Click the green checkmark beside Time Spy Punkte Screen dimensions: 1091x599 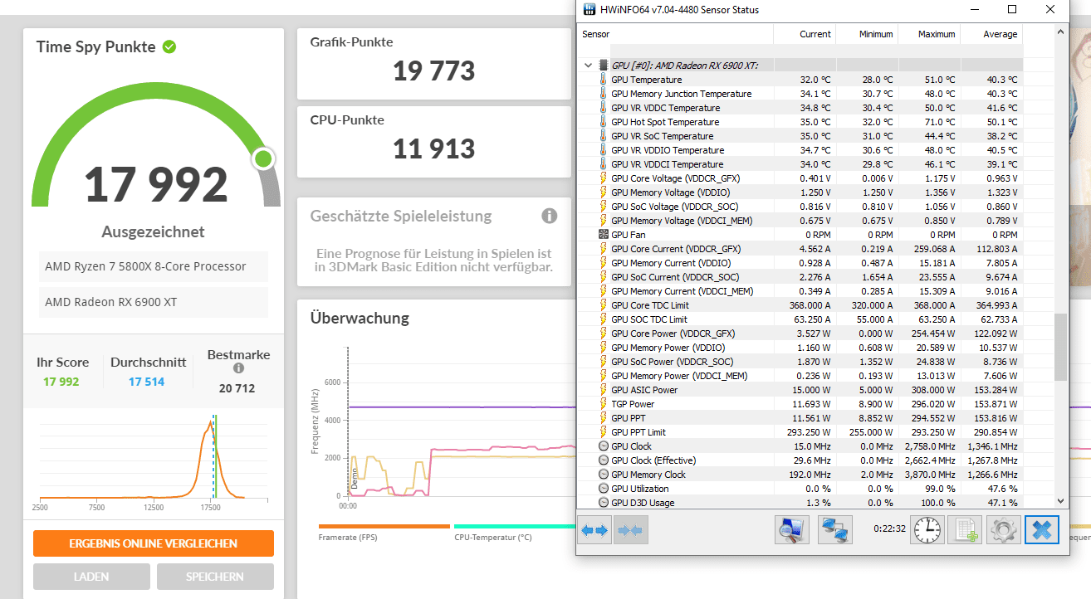pyautogui.click(x=169, y=46)
